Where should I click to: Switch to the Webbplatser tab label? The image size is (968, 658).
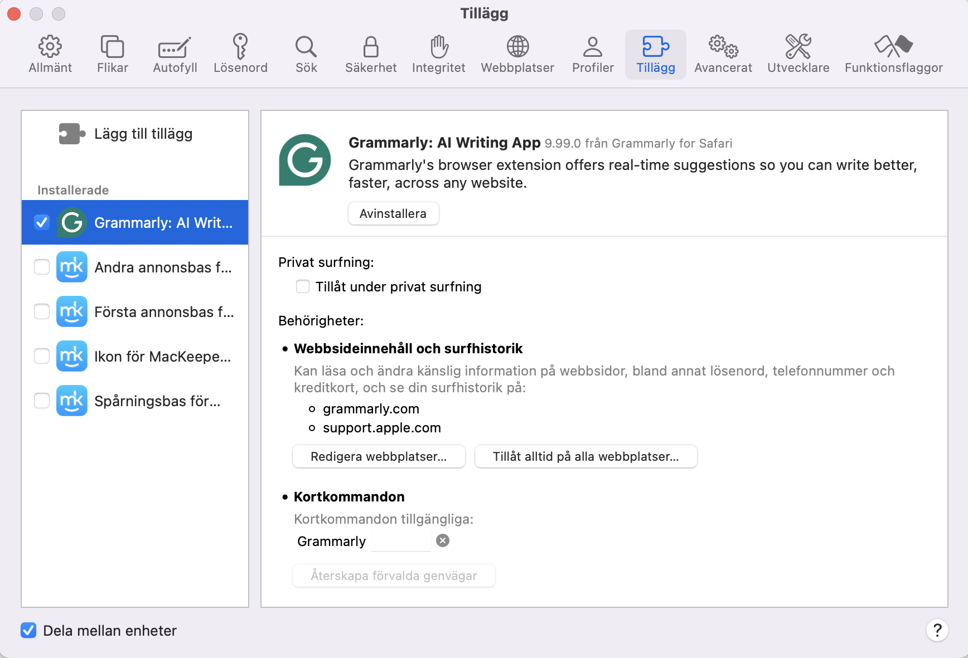(517, 67)
